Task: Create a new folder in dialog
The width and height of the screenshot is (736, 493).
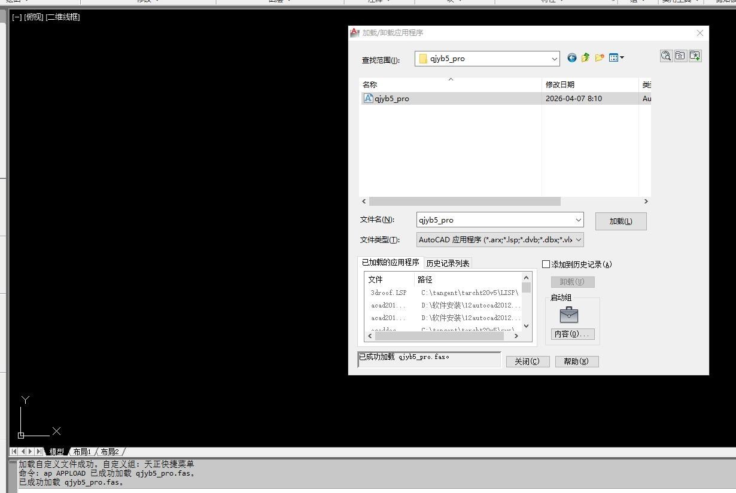Action: click(600, 58)
